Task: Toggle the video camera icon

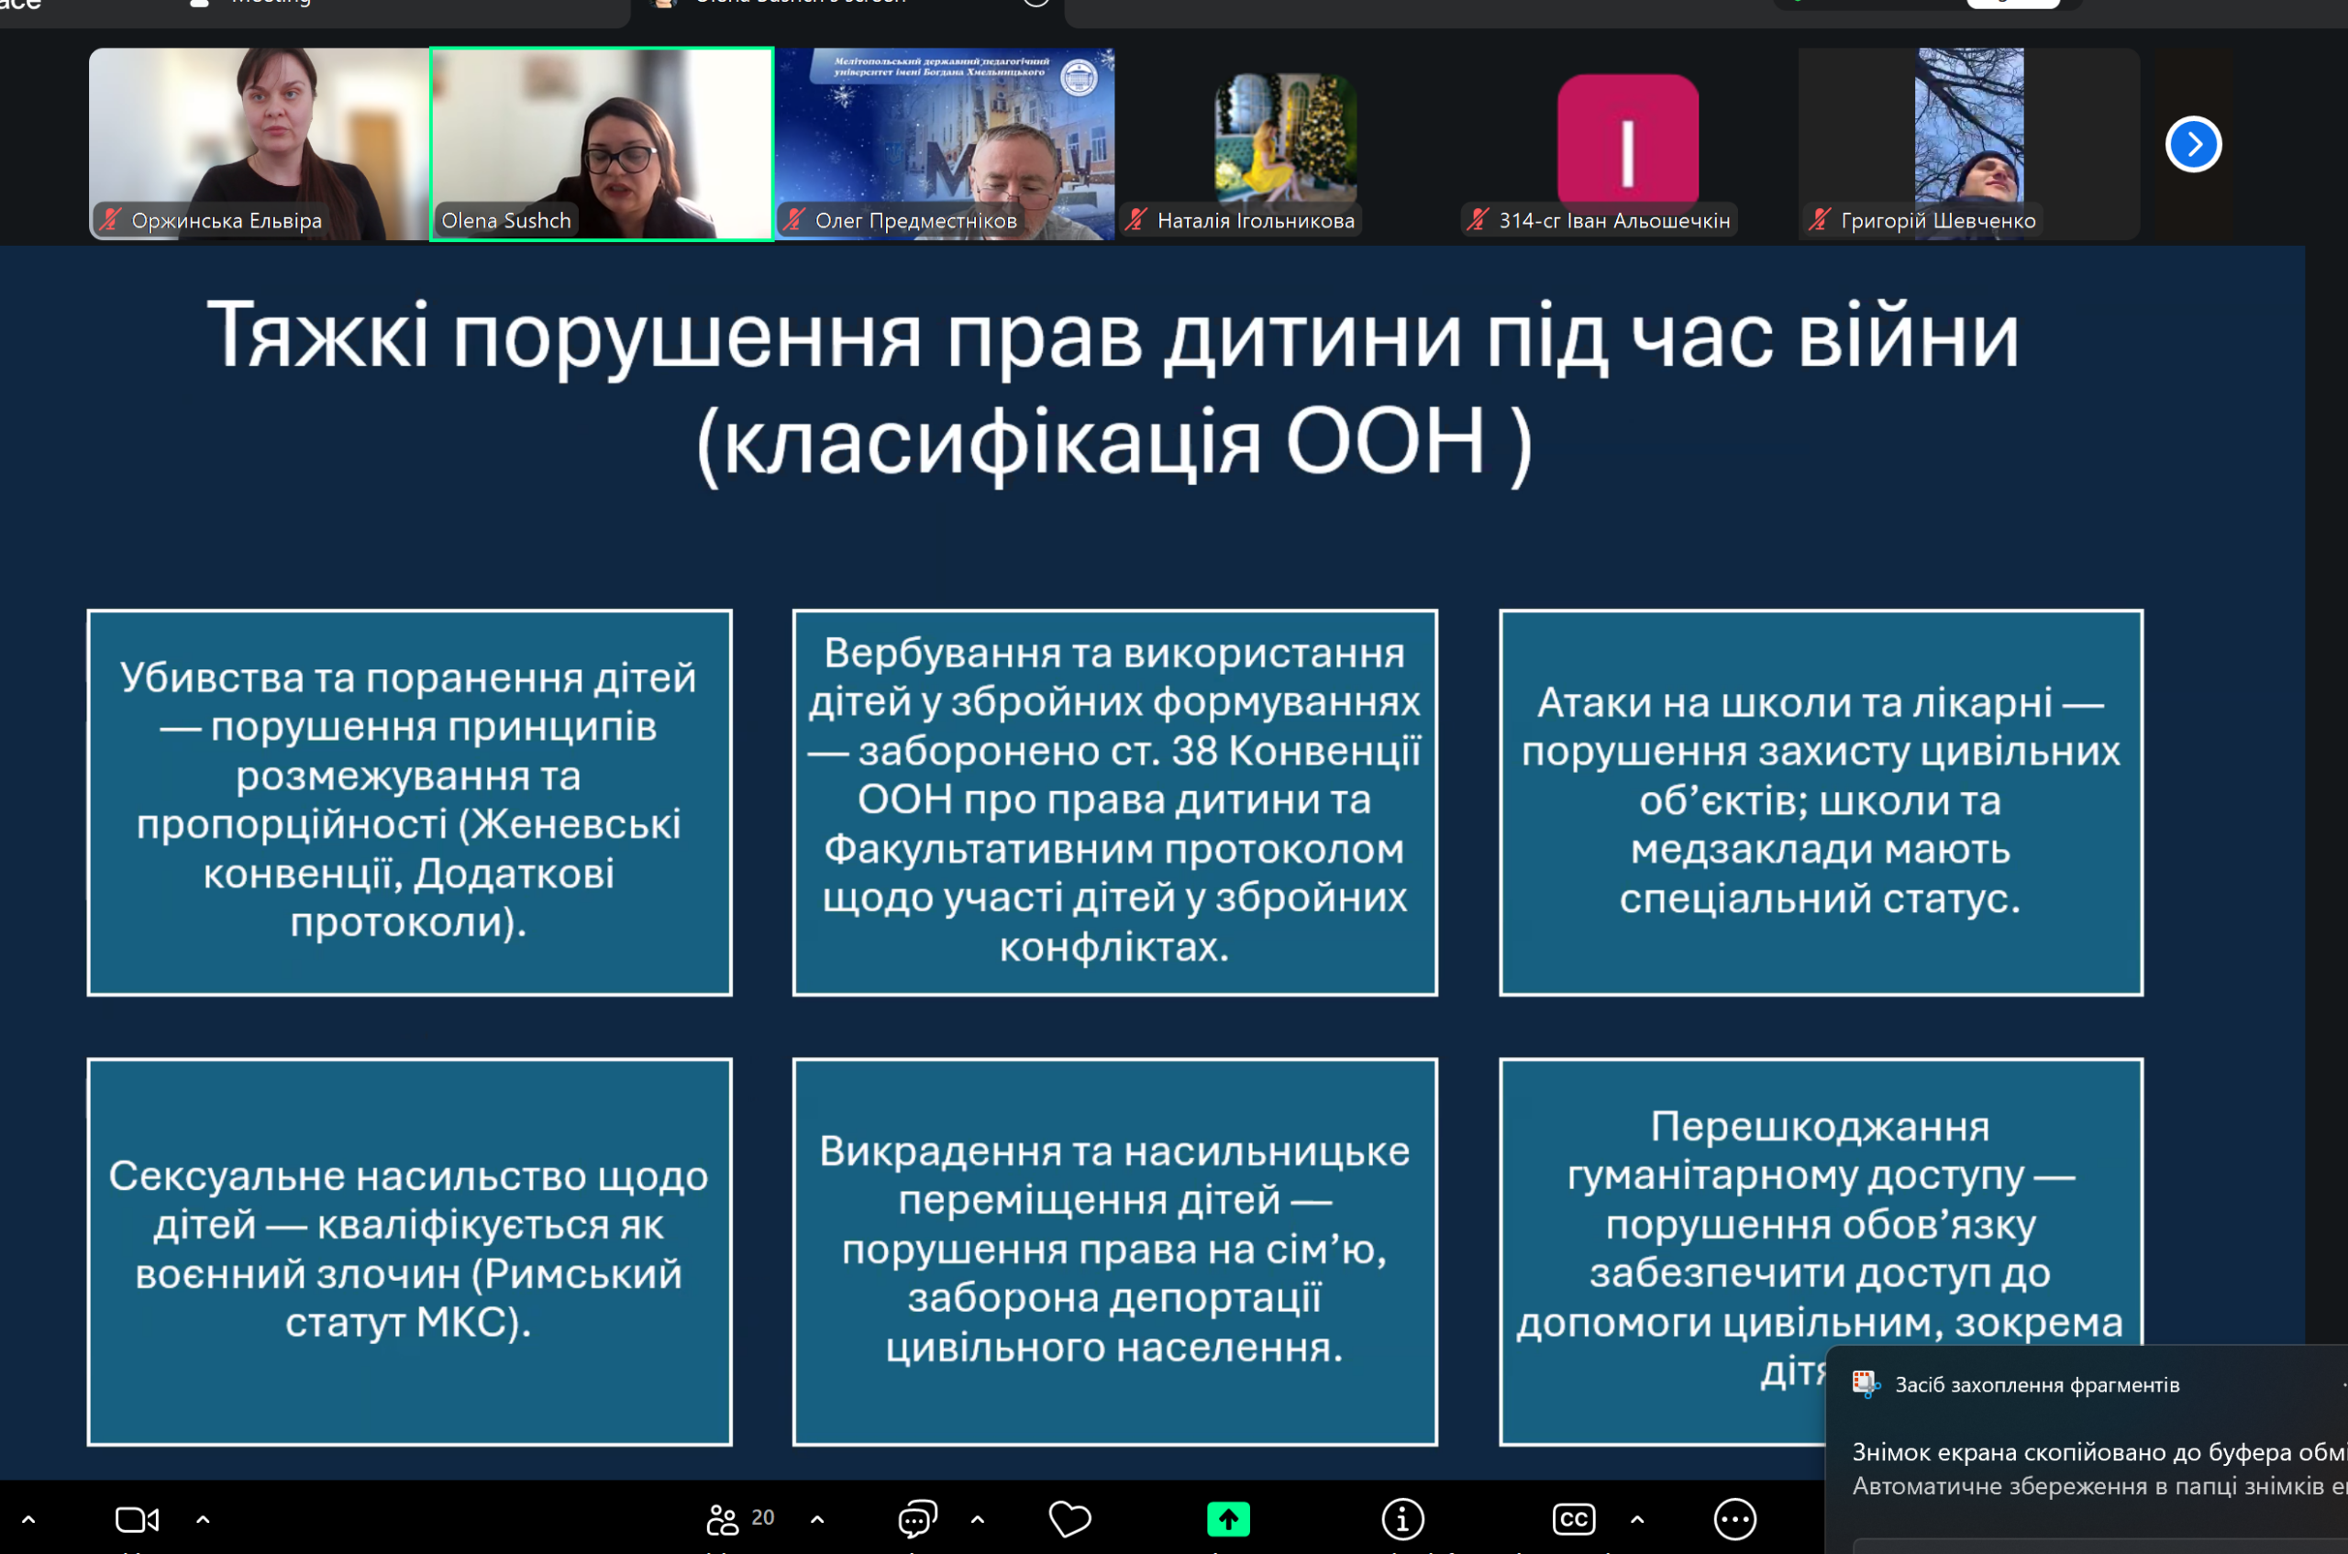Action: coord(136,1519)
